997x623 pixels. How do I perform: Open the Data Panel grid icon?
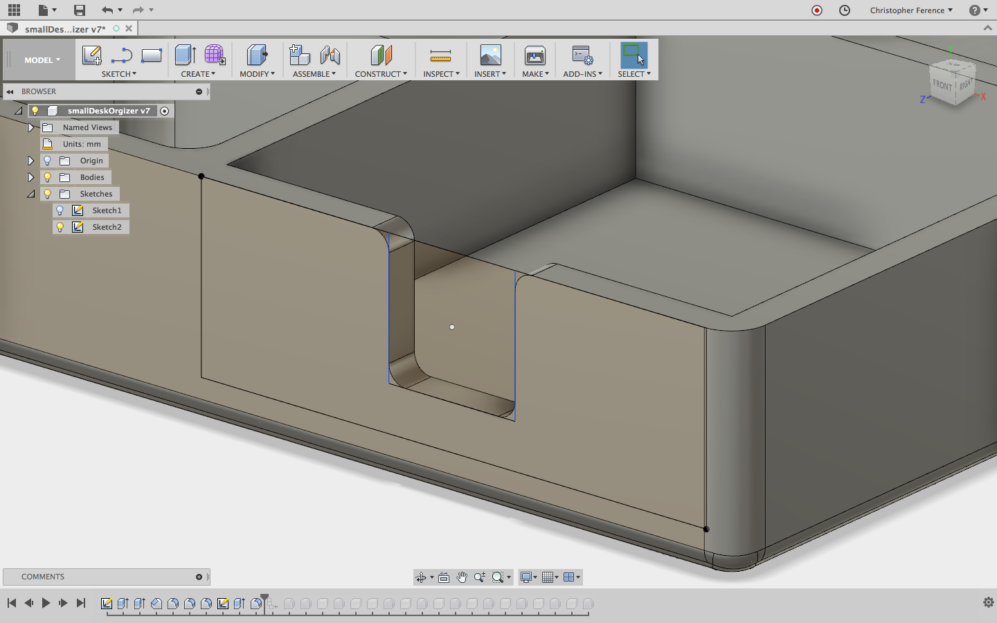click(x=14, y=10)
